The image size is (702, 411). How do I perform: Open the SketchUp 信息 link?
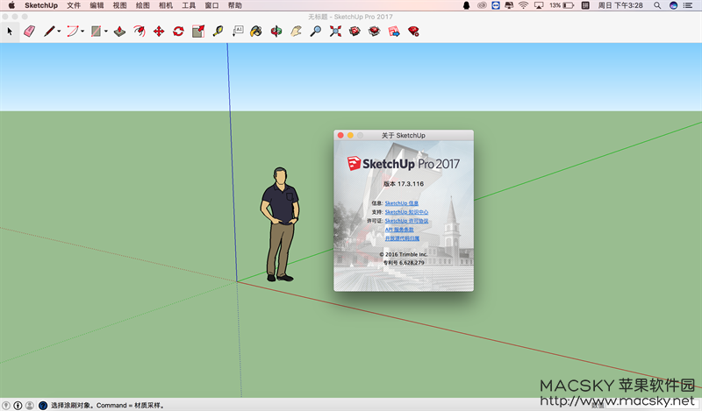[x=402, y=203]
